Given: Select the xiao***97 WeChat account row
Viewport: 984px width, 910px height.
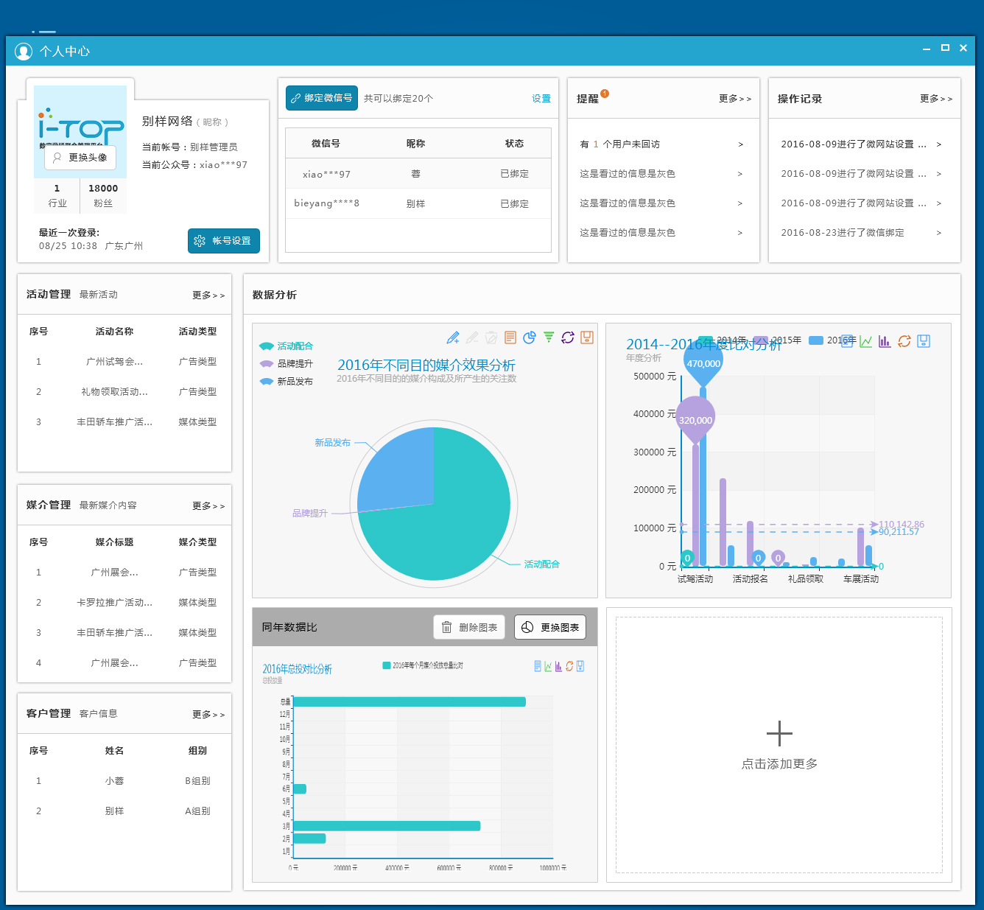Looking at the screenshot, I should pos(418,174).
